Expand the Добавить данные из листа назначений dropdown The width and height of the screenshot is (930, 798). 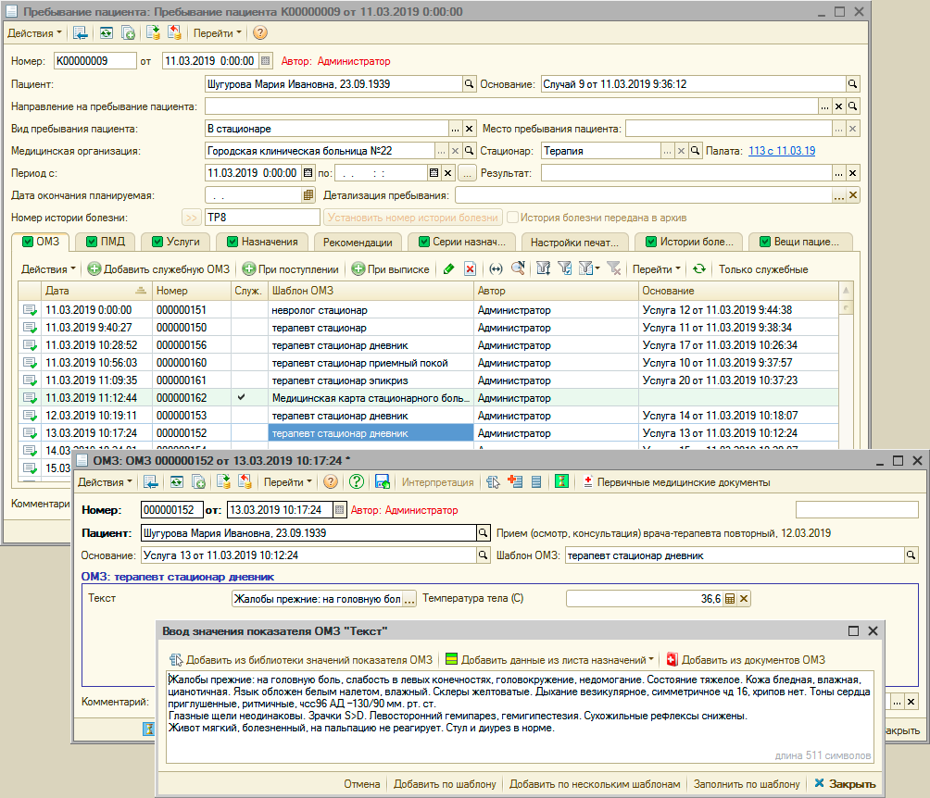click(x=651, y=660)
